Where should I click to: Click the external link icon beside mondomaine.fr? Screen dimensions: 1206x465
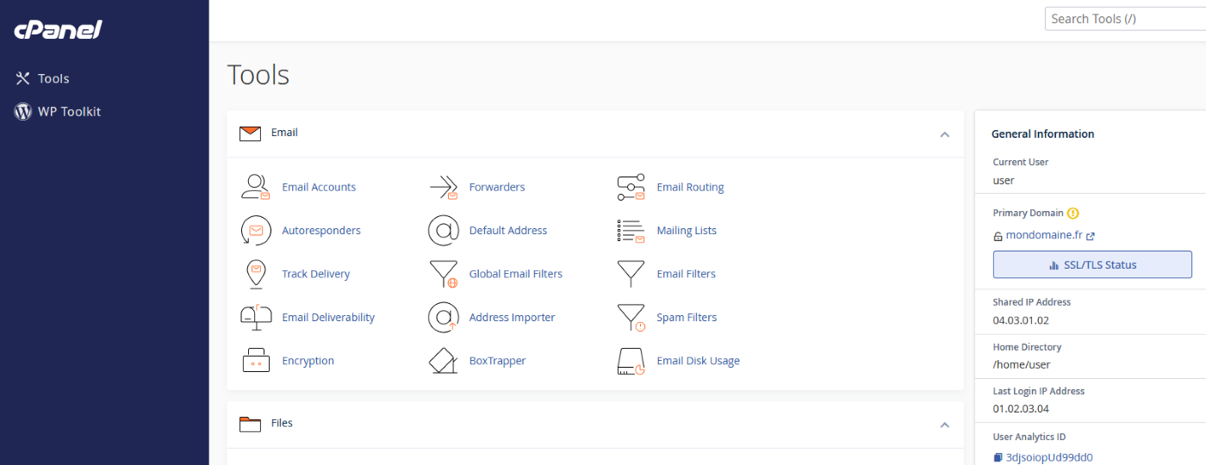[1091, 236]
